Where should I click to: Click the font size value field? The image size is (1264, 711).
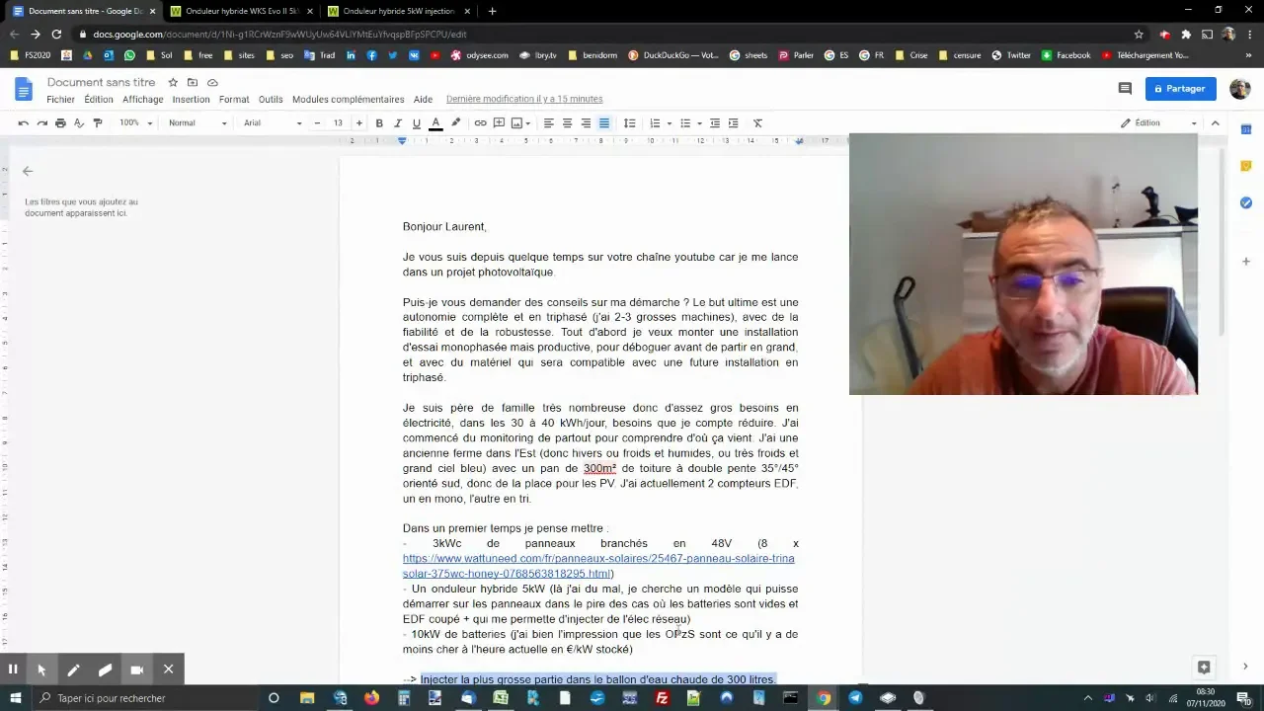(338, 123)
